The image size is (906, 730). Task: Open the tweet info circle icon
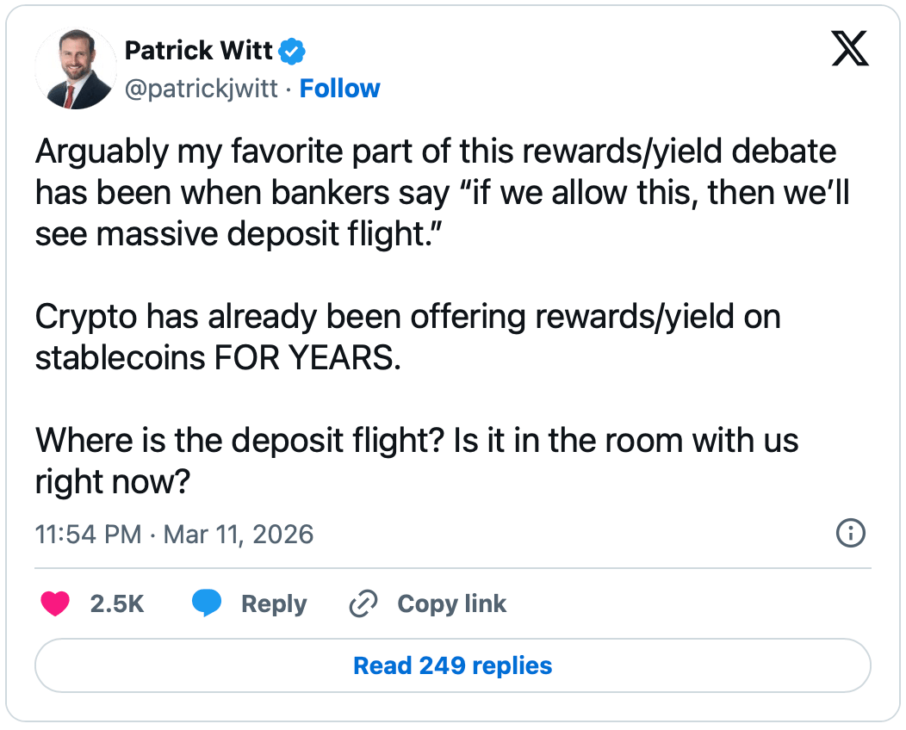click(x=850, y=534)
